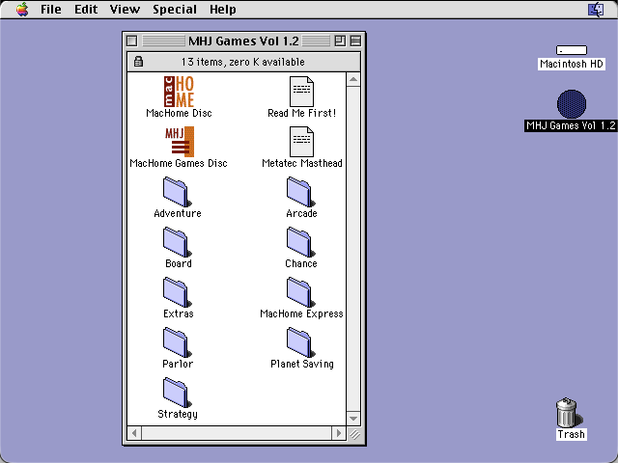Select the Trash can icon
The width and height of the screenshot is (618, 463).
click(568, 412)
